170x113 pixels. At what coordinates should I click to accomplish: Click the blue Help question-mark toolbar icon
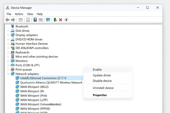tap(35, 20)
